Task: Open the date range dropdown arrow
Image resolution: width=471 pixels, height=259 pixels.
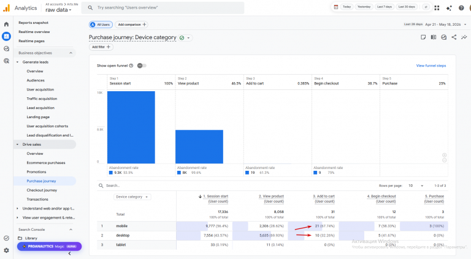Action: (465, 24)
